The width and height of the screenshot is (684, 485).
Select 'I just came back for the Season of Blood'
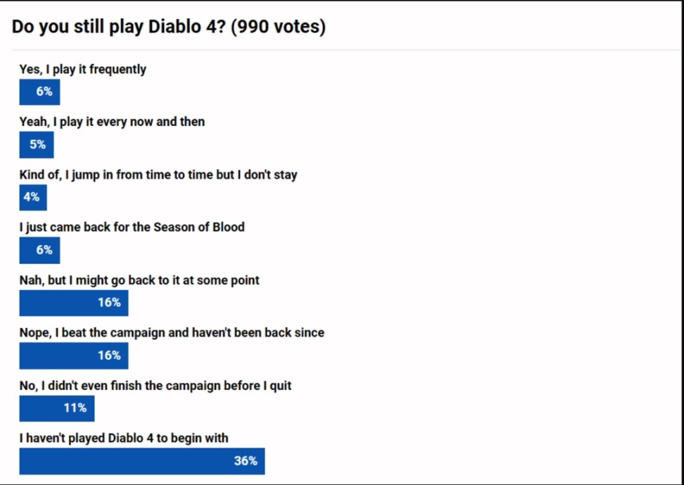pyautogui.click(x=132, y=227)
